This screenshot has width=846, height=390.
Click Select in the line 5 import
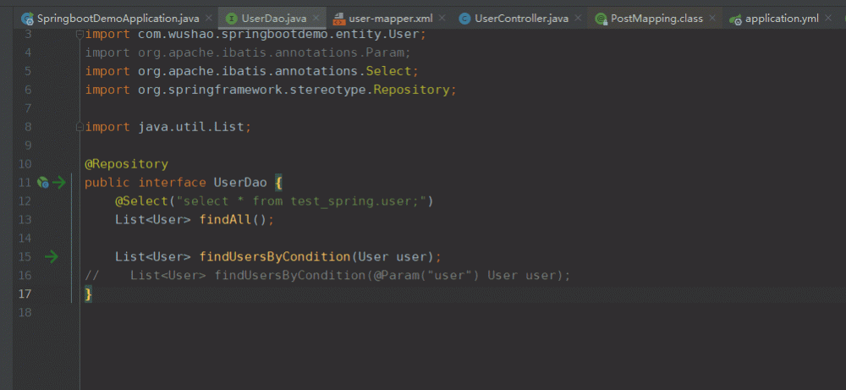[x=388, y=71]
